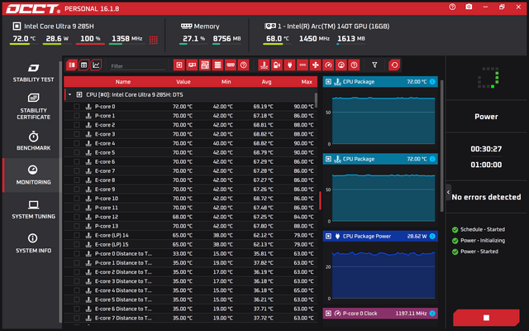Click the GPU card icon beside Intel Arc

click(x=270, y=26)
